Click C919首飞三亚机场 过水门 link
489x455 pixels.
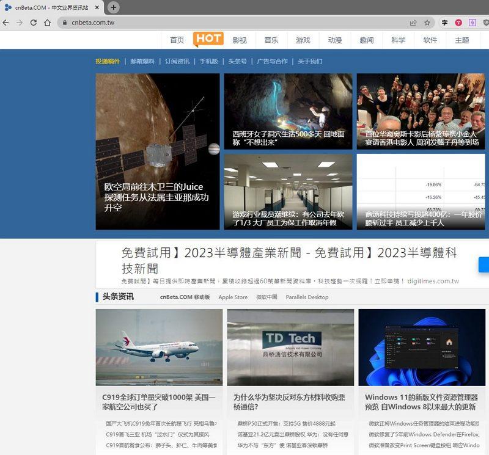click(x=158, y=434)
